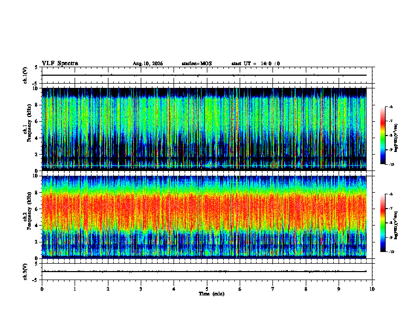Click the "ch.3(V)" axis label
The width and height of the screenshot is (419, 324).
[25, 272]
